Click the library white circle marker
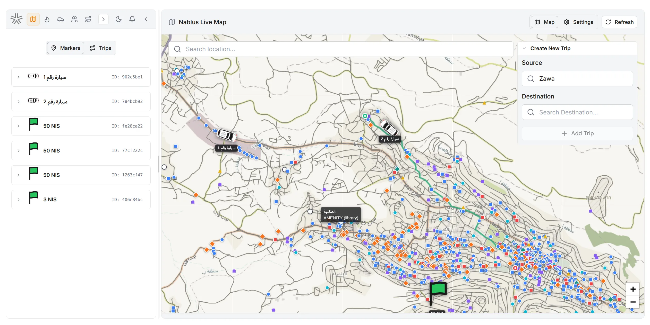The height and width of the screenshot is (325, 650). pos(310,212)
